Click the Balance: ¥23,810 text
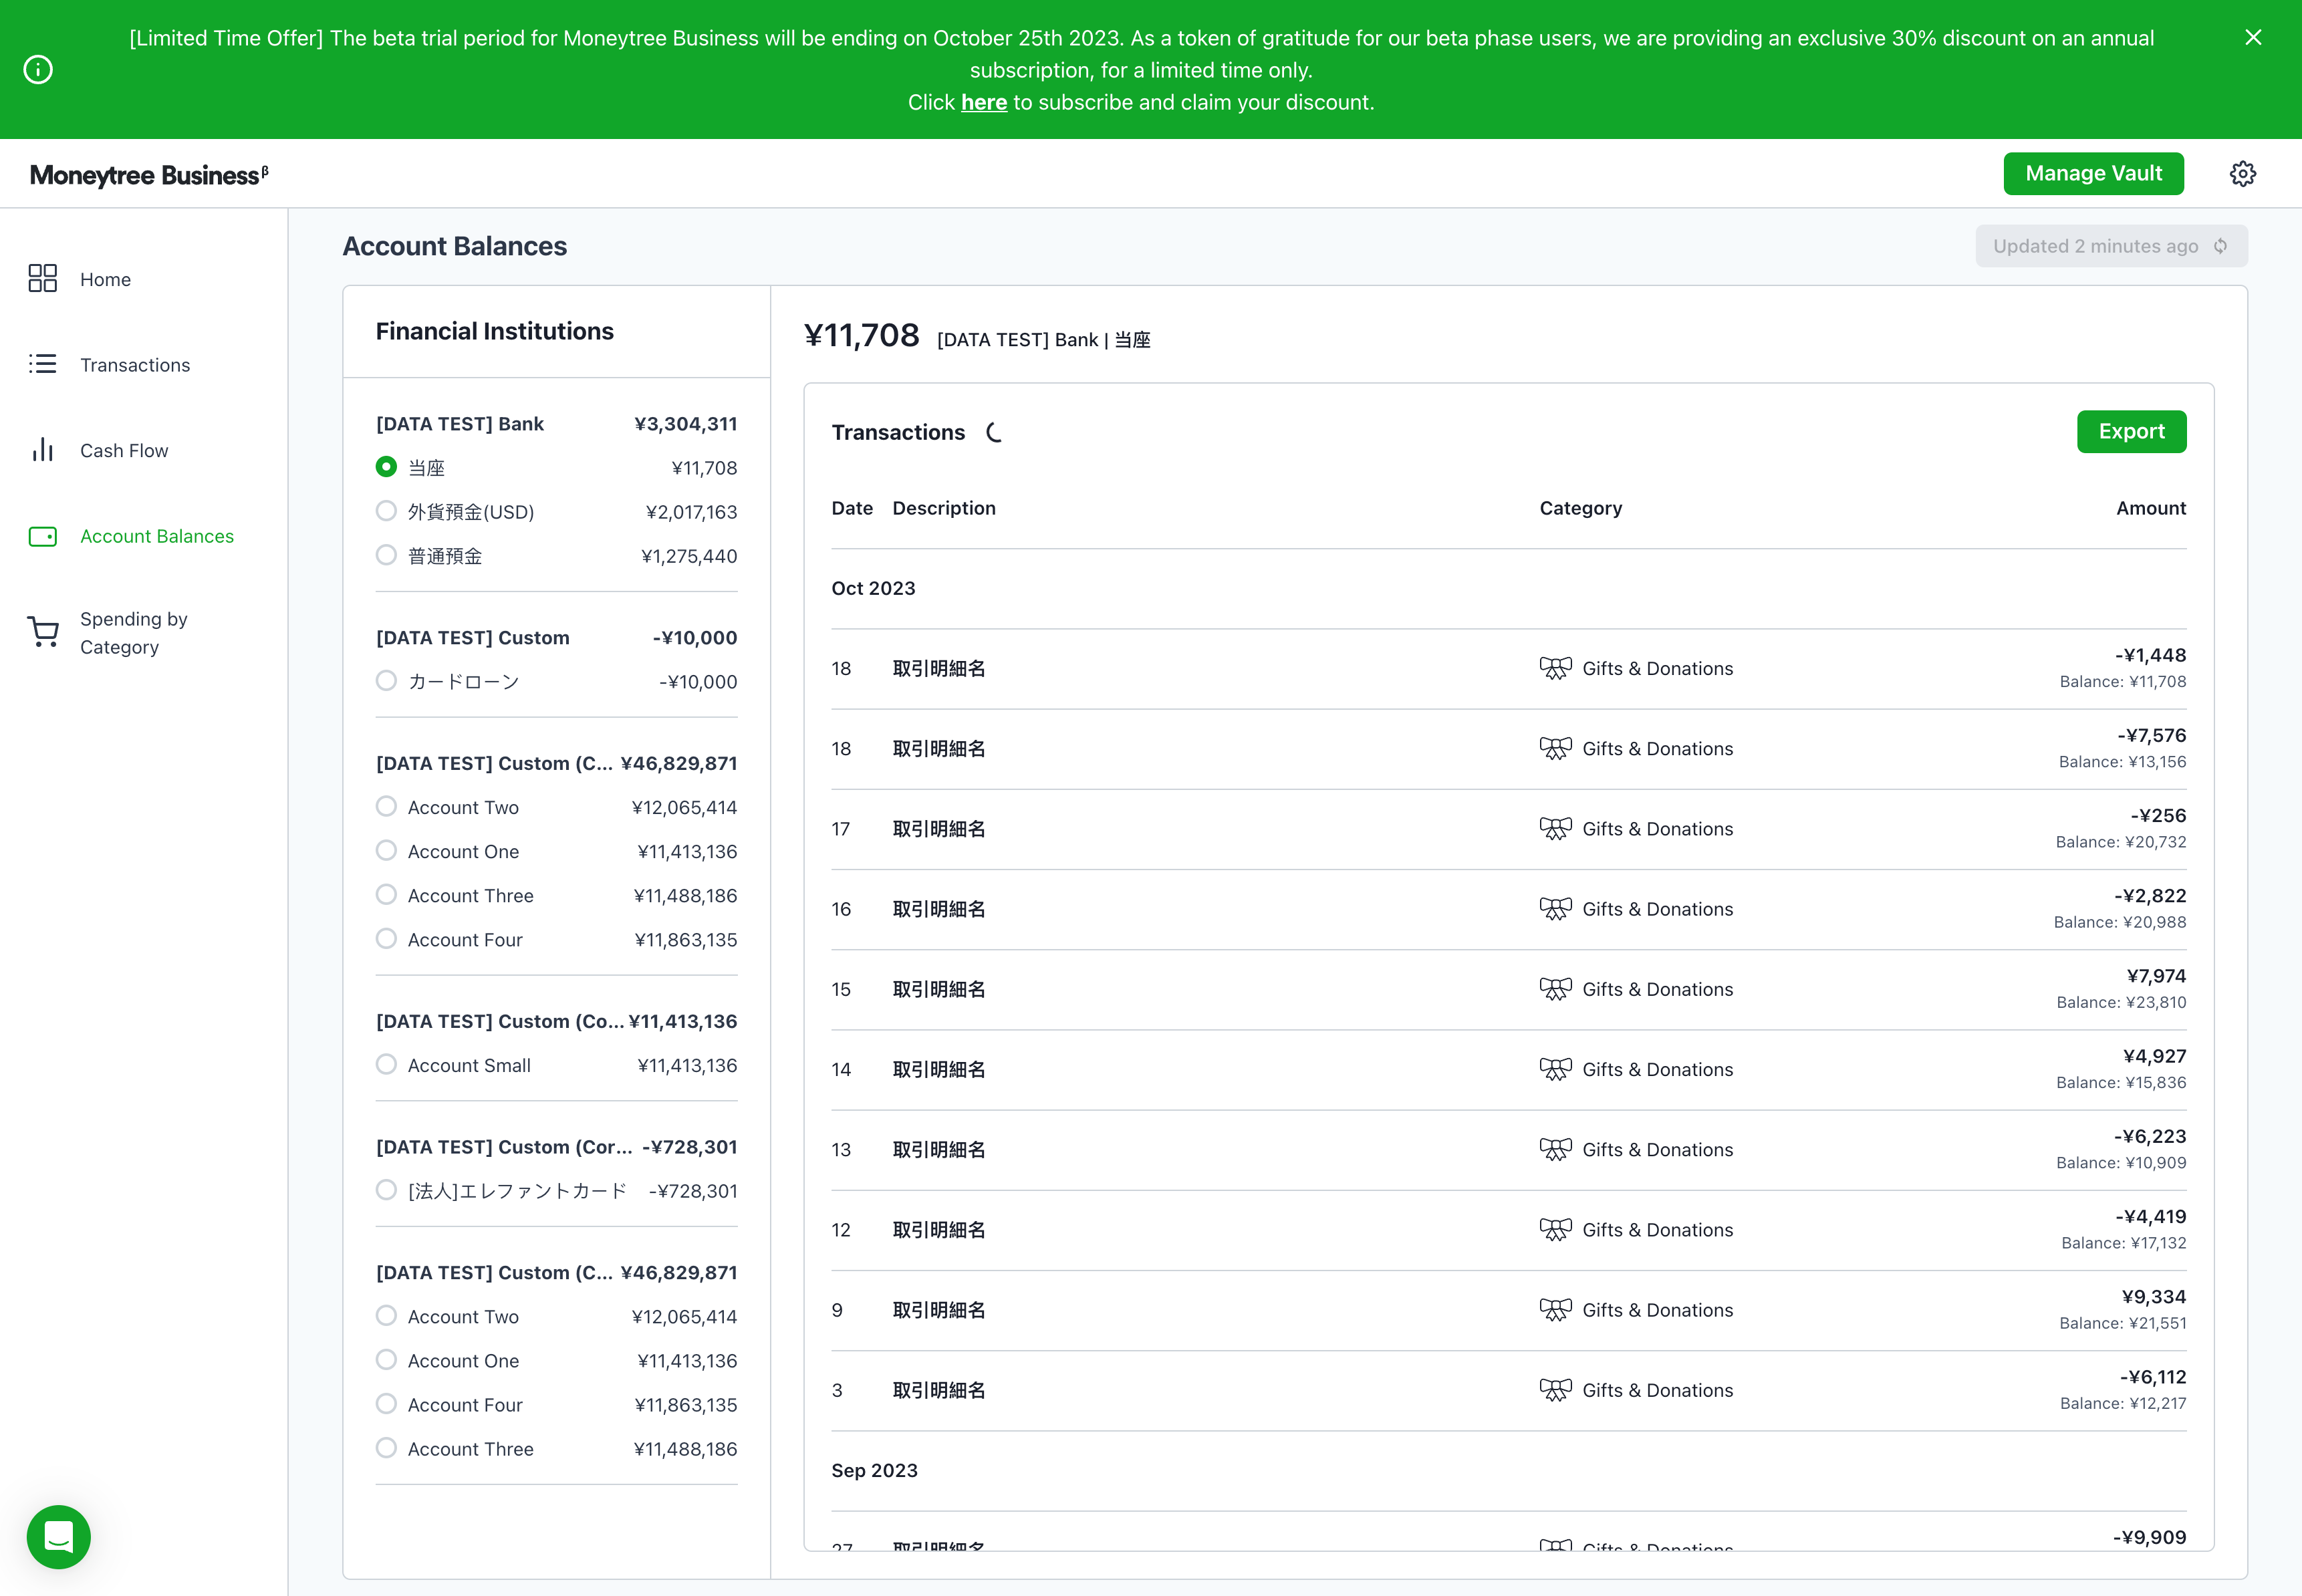 click(x=2121, y=1002)
